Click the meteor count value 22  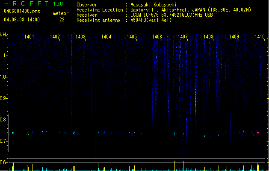(62, 20)
